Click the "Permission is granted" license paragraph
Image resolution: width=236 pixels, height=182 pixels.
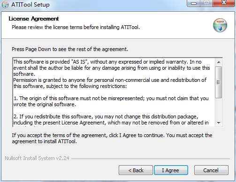[x=110, y=83]
